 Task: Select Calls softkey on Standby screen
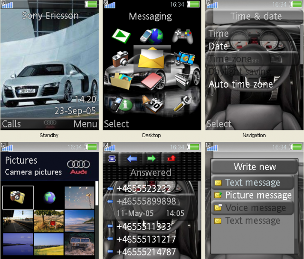[11, 124]
